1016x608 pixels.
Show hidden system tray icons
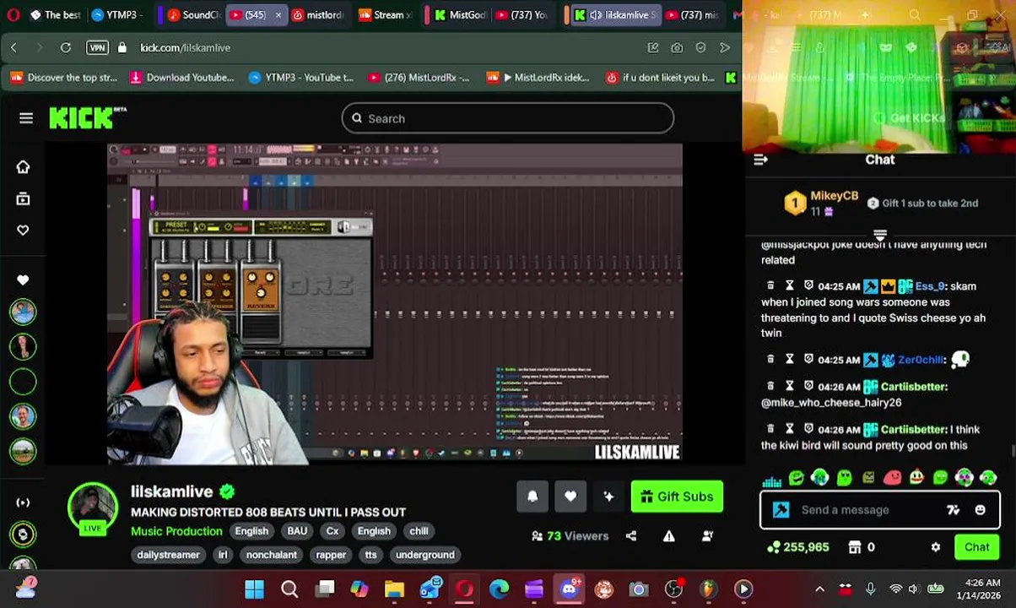click(819, 589)
